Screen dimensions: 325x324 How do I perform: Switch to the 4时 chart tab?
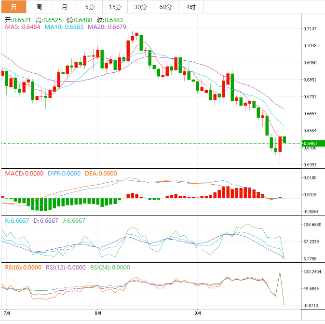tap(190, 7)
